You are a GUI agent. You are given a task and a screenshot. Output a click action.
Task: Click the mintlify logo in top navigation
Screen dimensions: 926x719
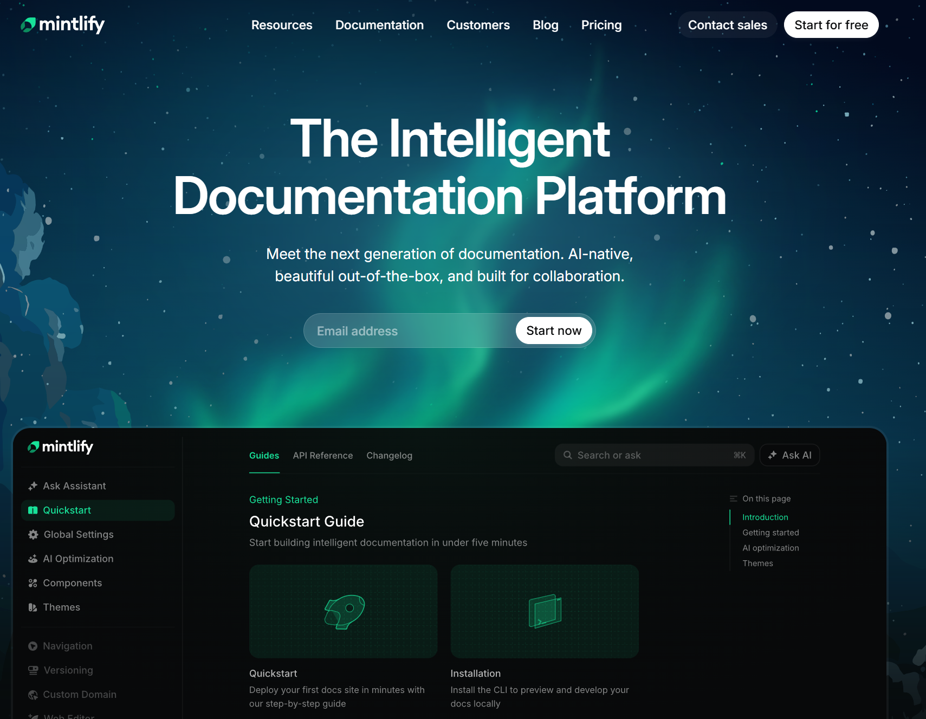click(x=62, y=24)
